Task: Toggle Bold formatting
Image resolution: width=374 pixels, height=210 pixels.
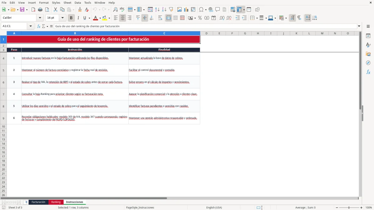Action: point(71,18)
